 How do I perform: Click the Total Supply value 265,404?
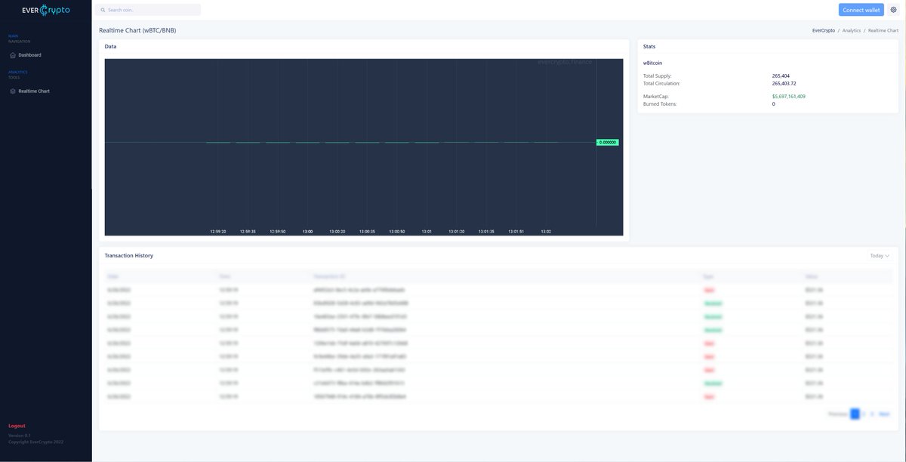tap(781, 76)
